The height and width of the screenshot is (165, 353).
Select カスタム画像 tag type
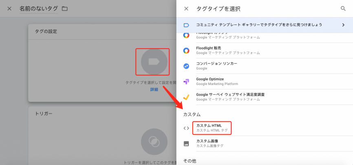tap(265, 143)
